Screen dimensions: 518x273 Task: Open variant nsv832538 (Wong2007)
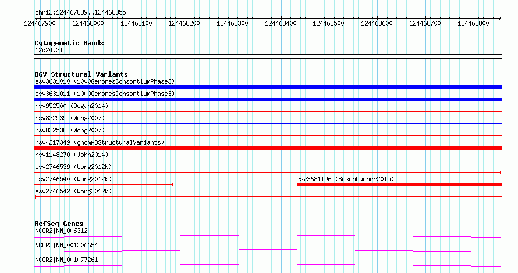pyautogui.click(x=70, y=130)
